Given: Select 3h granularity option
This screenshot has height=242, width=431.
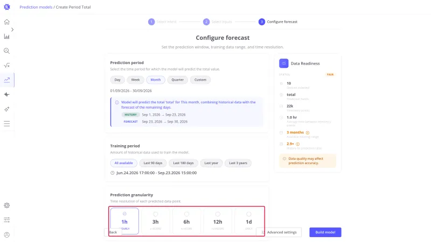Looking at the screenshot, I should (156, 221).
